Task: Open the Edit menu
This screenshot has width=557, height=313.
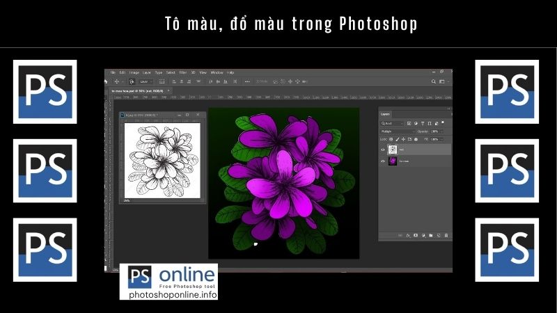Action: [123, 72]
